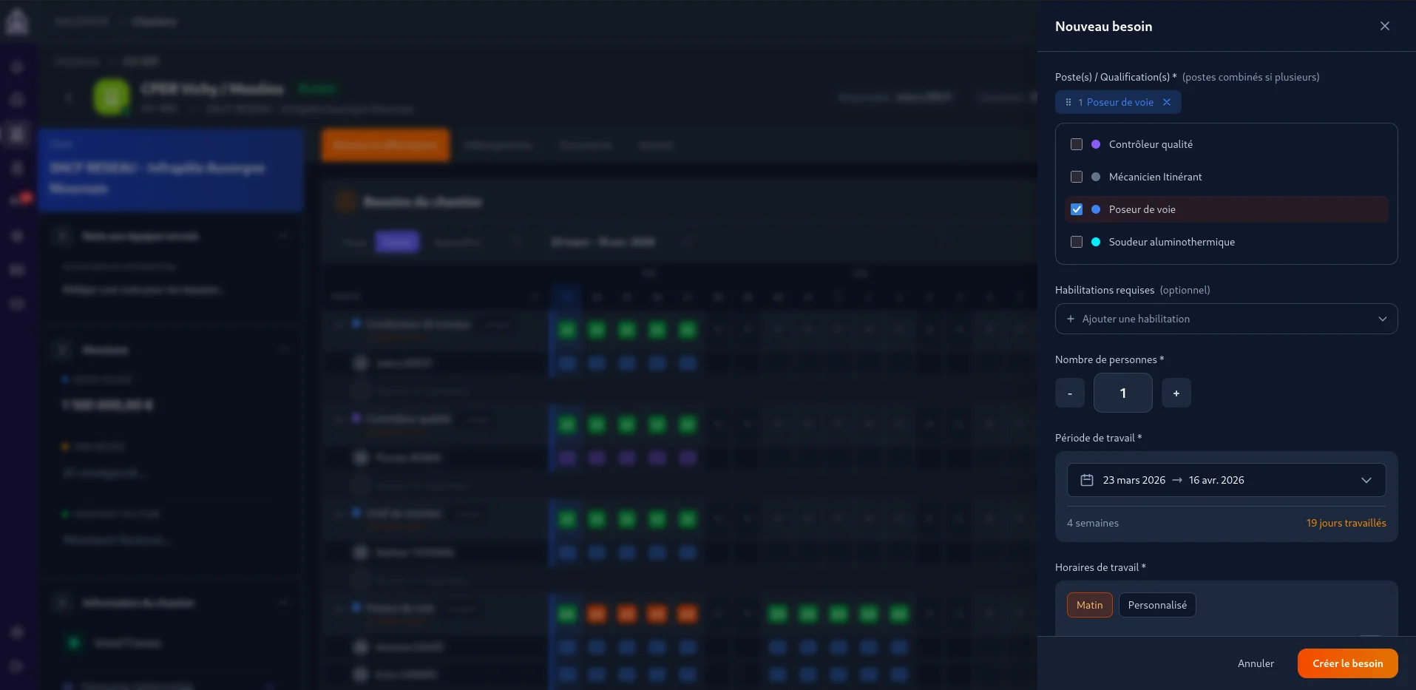Click Annuler to cancel the form
The width and height of the screenshot is (1416, 690).
click(x=1256, y=663)
